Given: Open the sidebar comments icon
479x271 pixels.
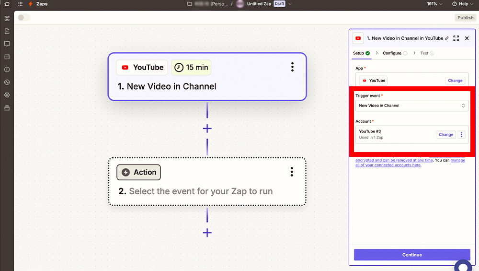Looking at the screenshot, I should pos(7,44).
